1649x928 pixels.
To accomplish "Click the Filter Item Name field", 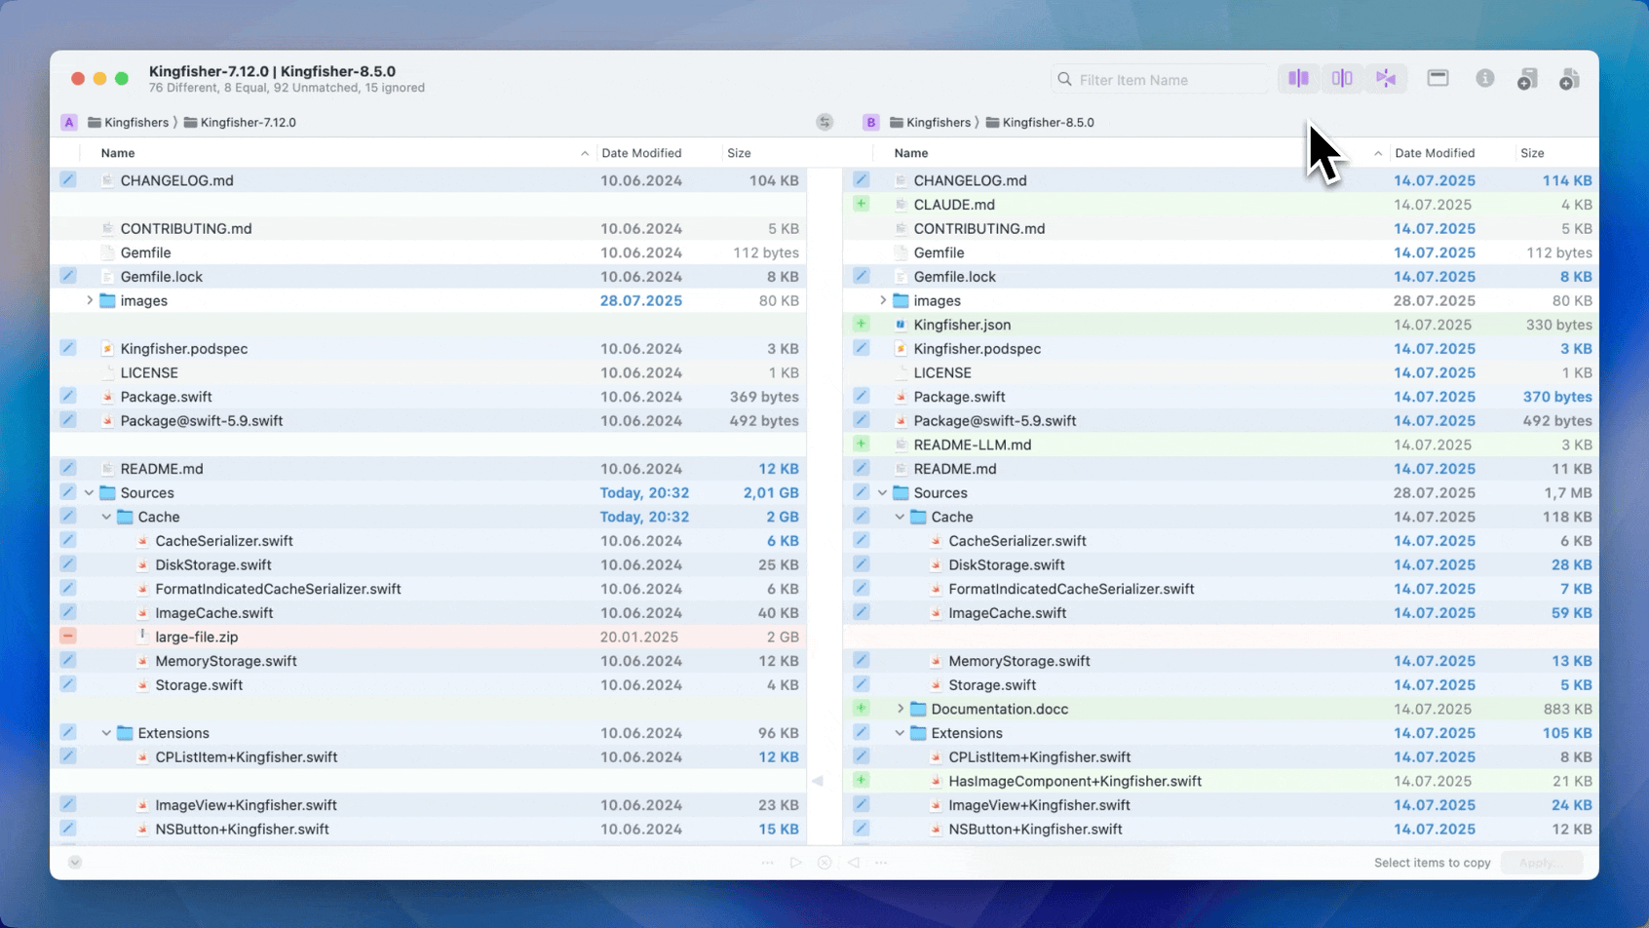I will pos(1160,79).
